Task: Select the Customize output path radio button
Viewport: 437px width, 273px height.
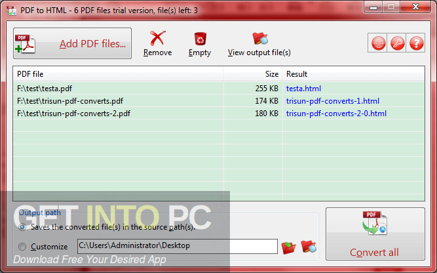Action: click(22, 247)
